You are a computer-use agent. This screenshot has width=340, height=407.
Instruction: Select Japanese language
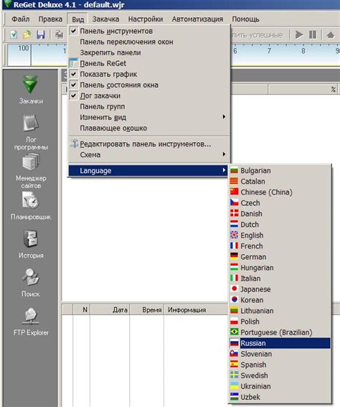[x=280, y=289]
